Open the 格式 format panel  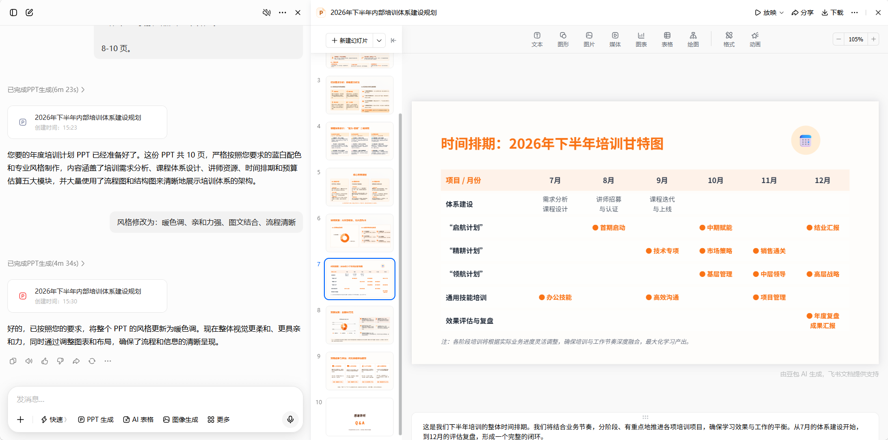(x=729, y=39)
